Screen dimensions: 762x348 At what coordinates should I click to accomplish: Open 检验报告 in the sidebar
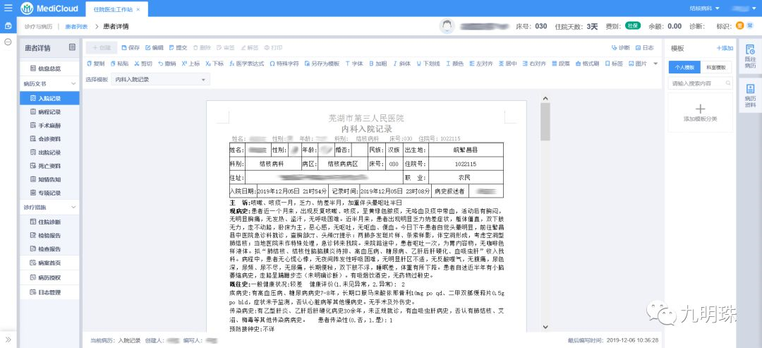(x=49, y=236)
